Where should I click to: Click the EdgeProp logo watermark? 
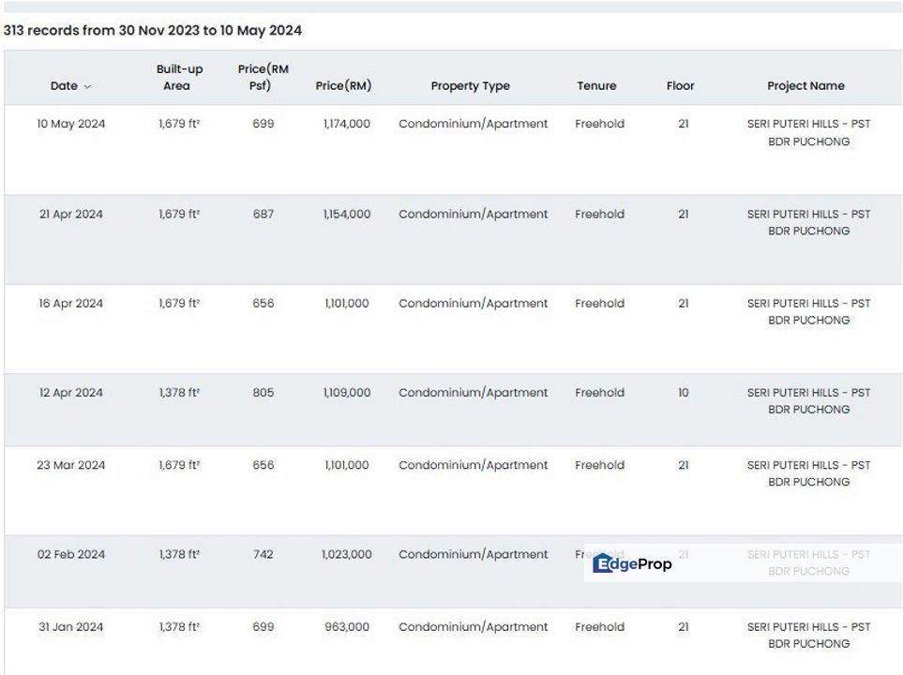[632, 563]
